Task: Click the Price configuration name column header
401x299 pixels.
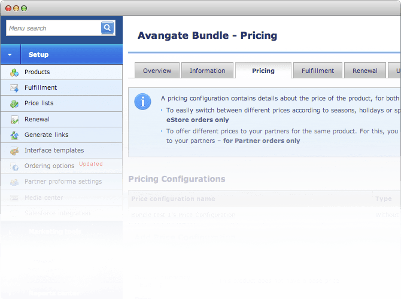Action: [173, 199]
